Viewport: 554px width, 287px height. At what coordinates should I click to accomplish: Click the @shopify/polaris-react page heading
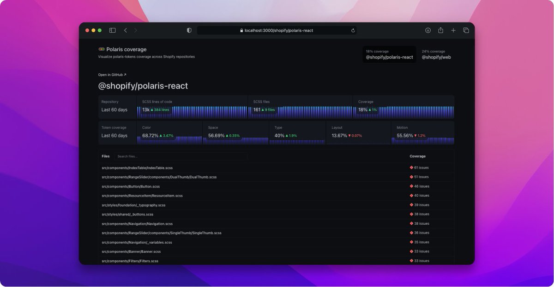pos(143,86)
